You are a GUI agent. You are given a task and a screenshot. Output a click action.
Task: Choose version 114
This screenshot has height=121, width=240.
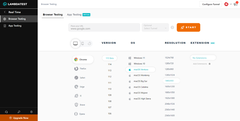pyautogui.click(x=110, y=64)
